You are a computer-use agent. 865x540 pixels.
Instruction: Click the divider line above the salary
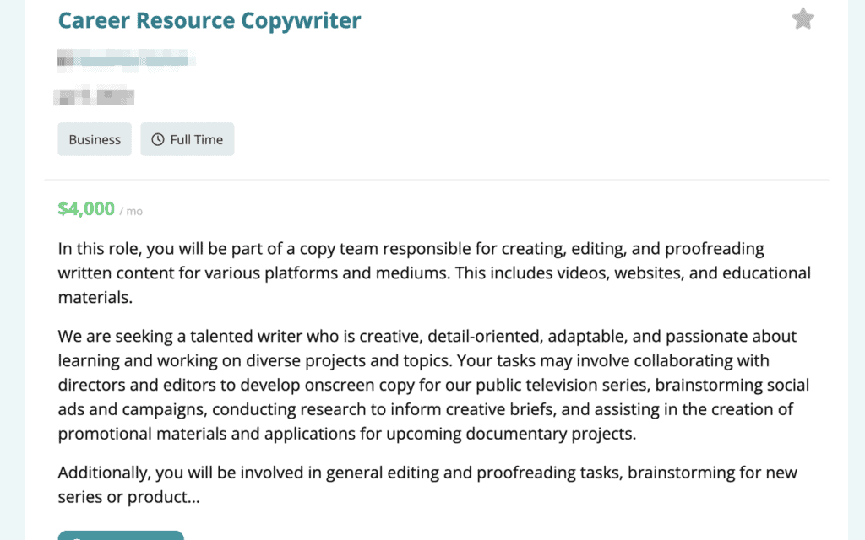(x=436, y=180)
